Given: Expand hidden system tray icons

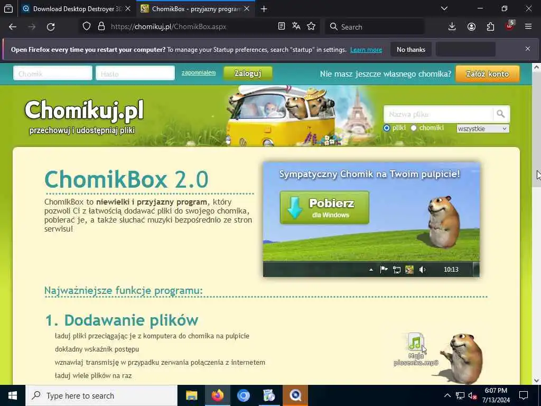Looking at the screenshot, I should pyautogui.click(x=447, y=396).
